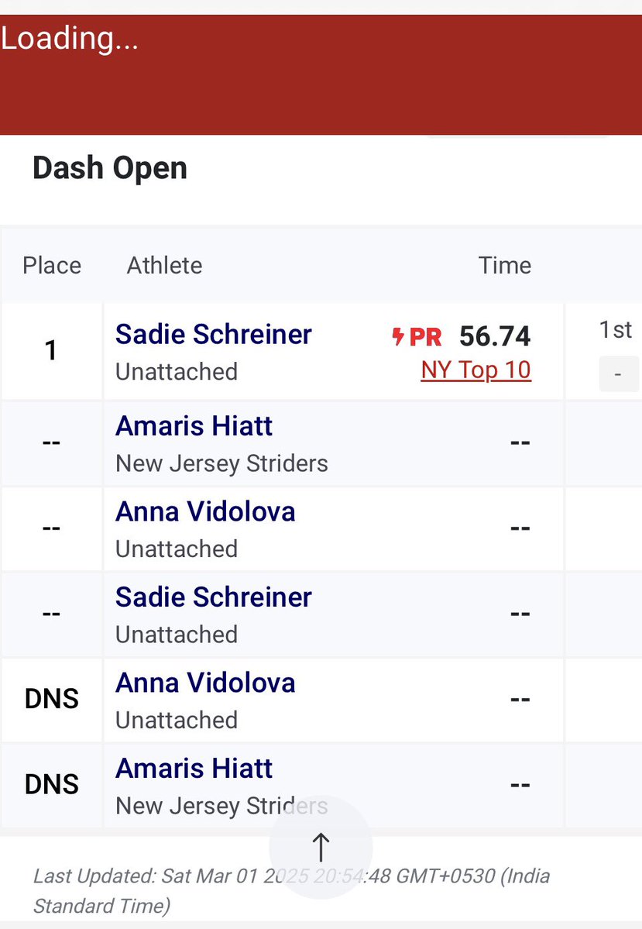Screen dimensions: 642x929
Task: Open Sadie Schreiner entry without a place
Action: [214, 597]
